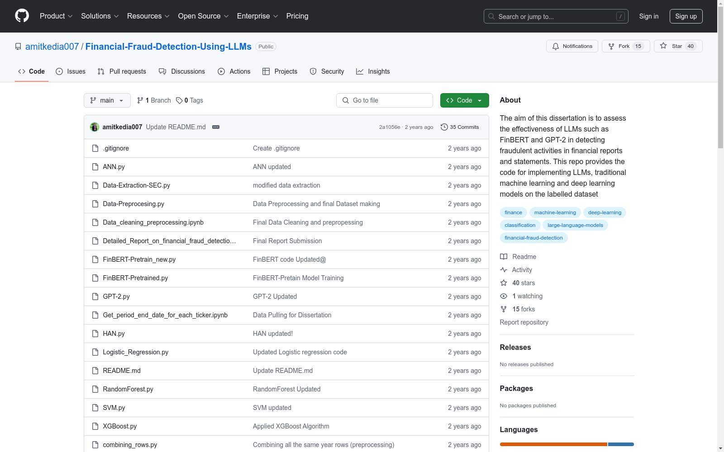
Task: Switch to the Actions tab
Action: 234,71
